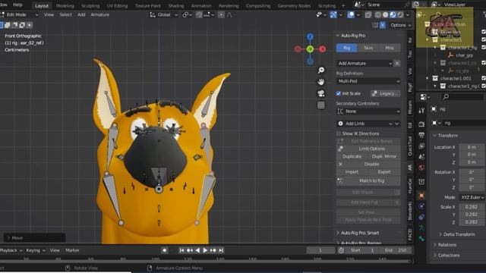Open the Object Constraints properties tab icon
486x273 pixels.
[x=421, y=217]
